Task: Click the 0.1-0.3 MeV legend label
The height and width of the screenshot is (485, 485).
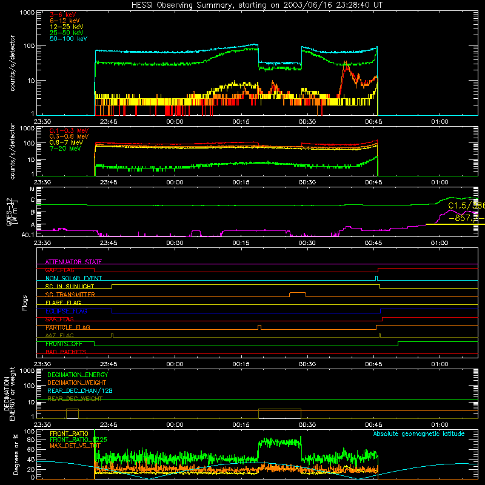Action: (69, 130)
